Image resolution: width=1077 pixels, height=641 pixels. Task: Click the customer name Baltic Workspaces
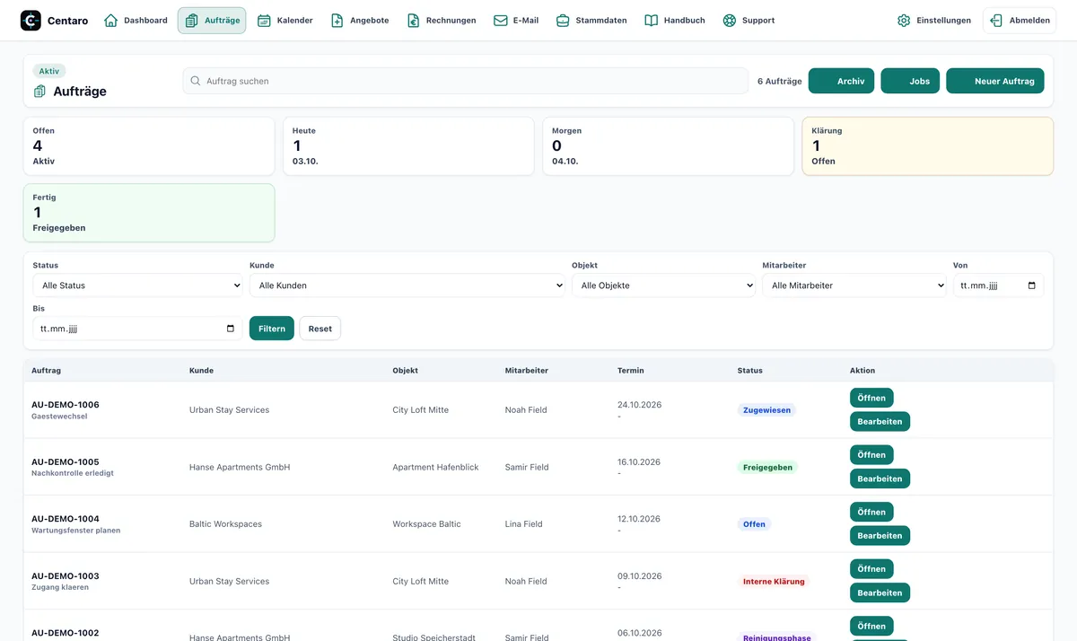[x=225, y=524]
